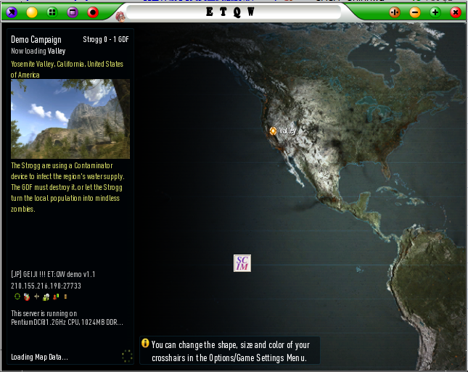Viewport: 468px width, 372px height.
Task: Click the loading spinner icon
Action: tap(127, 356)
